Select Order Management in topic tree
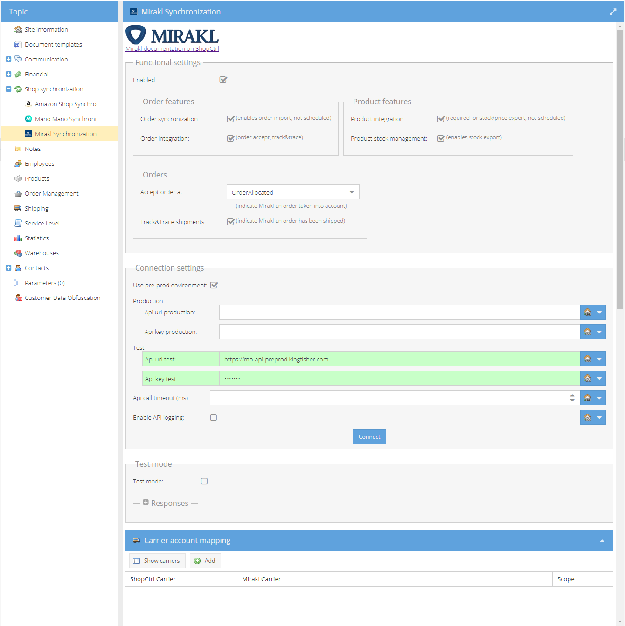 pyautogui.click(x=60, y=193)
